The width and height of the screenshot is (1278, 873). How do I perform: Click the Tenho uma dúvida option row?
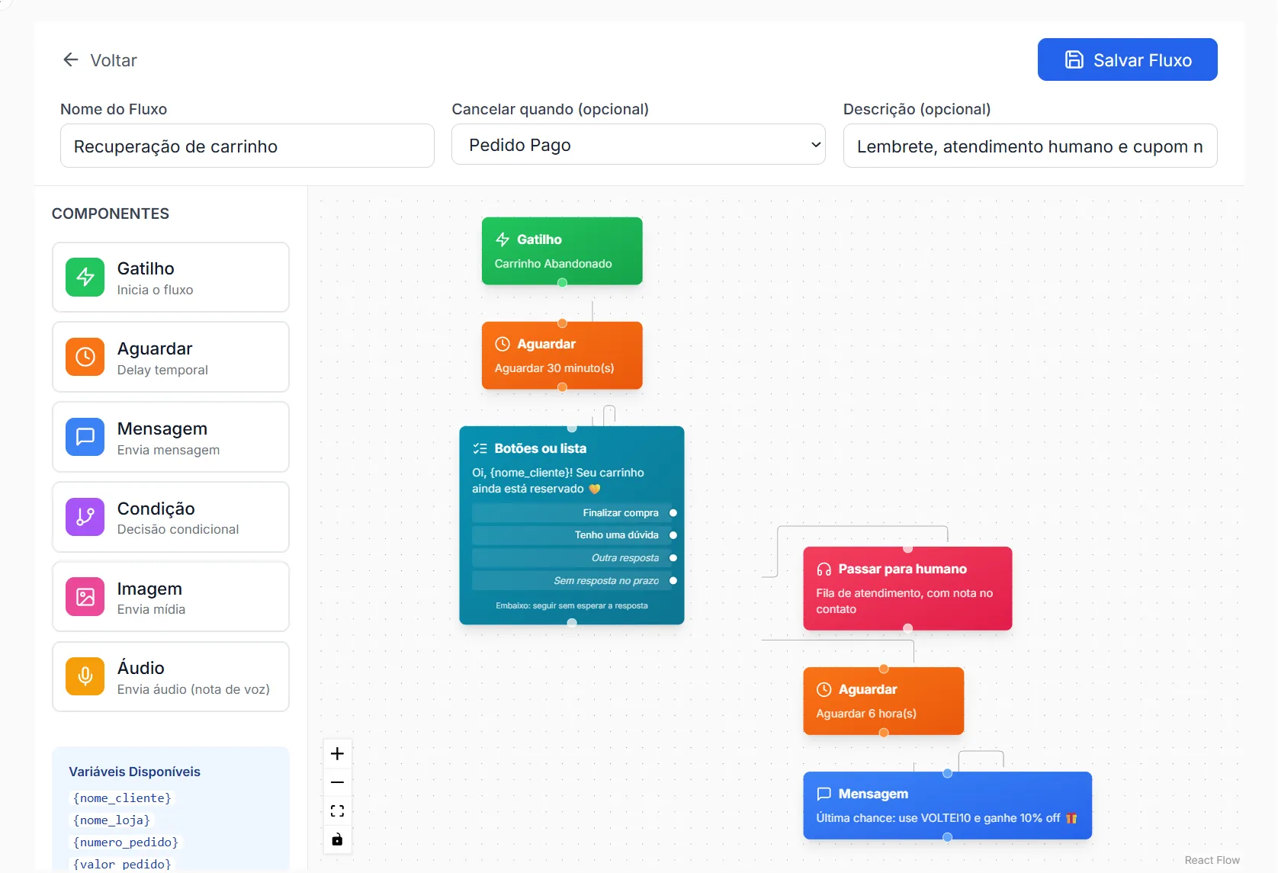(570, 535)
